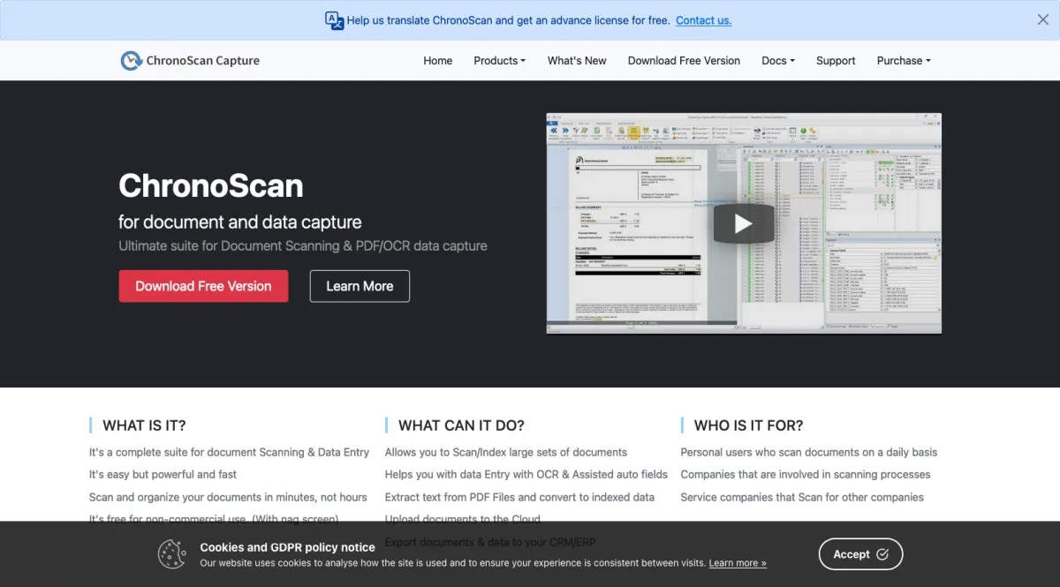This screenshot has width=1060, height=587.
Task: Expand the Docs dropdown menu
Action: tap(778, 61)
